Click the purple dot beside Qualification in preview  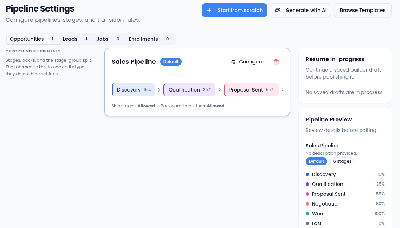(x=307, y=184)
